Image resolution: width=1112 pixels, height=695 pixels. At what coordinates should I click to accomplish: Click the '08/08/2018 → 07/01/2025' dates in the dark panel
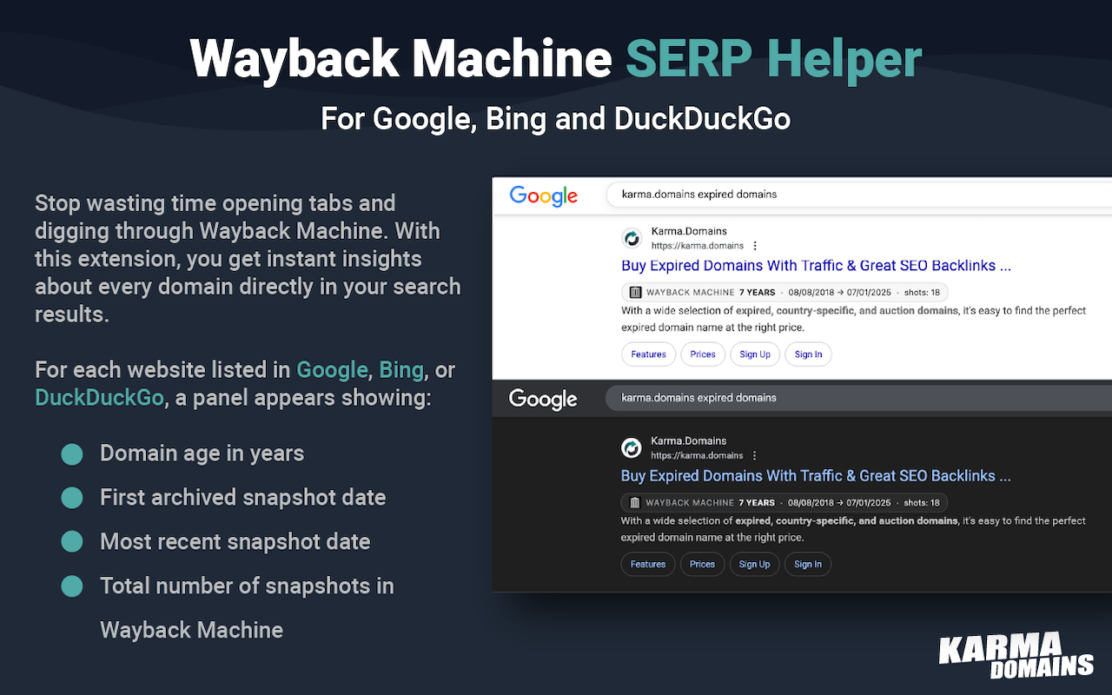(839, 502)
